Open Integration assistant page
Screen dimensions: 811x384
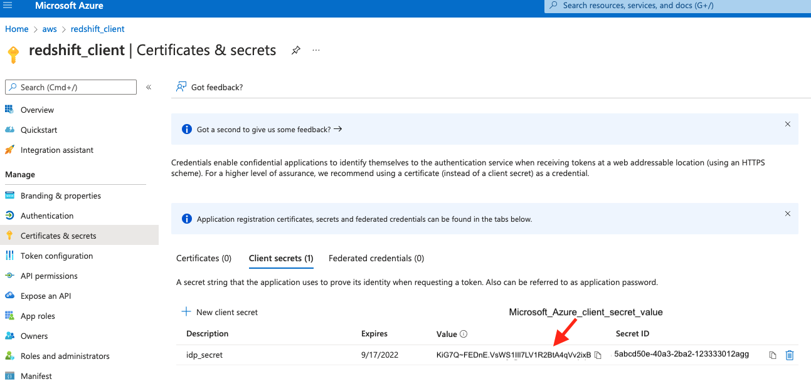[57, 150]
